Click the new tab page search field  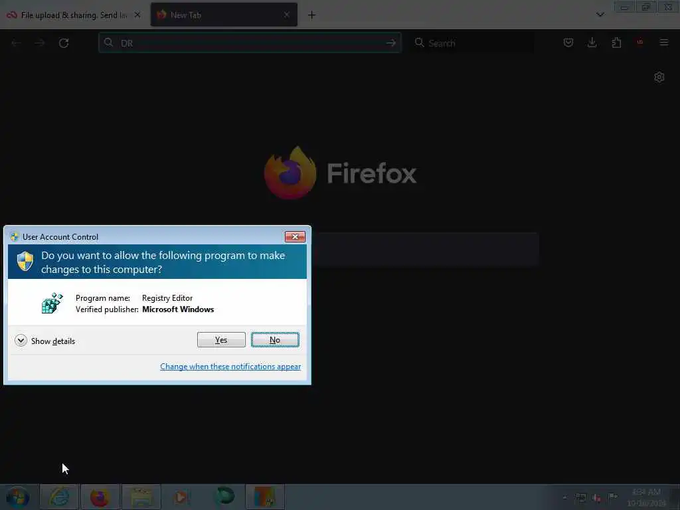pyautogui.click(x=426, y=250)
